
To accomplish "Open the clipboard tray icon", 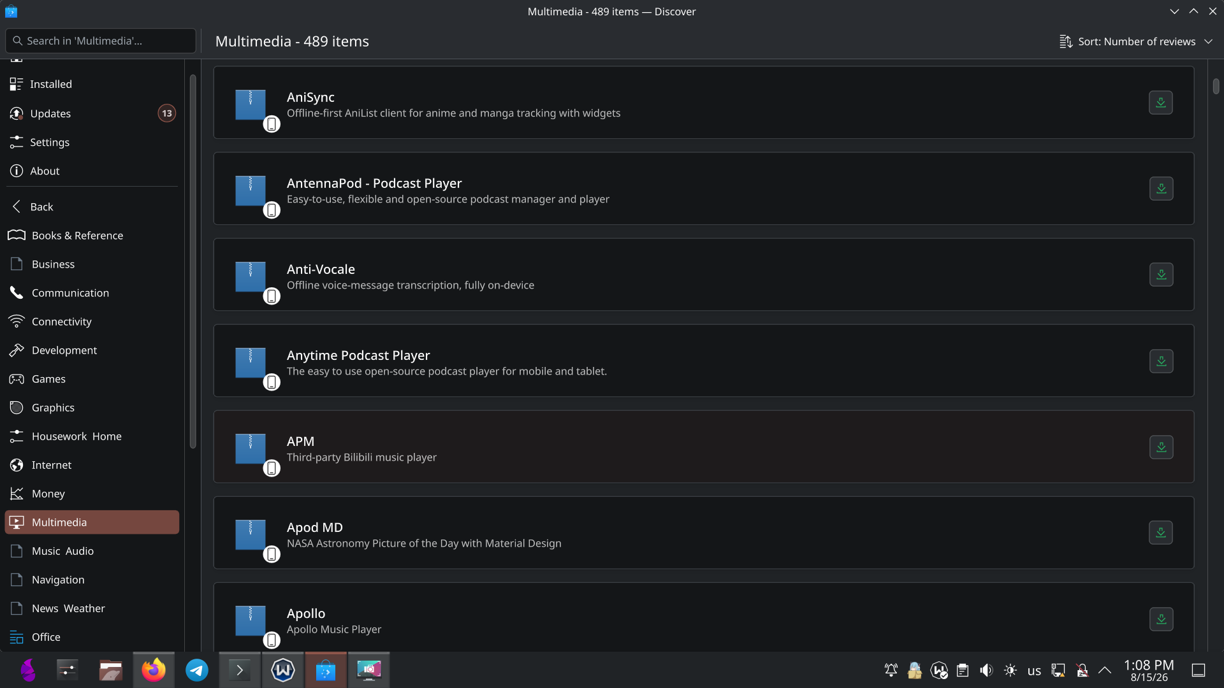I will [x=963, y=670].
